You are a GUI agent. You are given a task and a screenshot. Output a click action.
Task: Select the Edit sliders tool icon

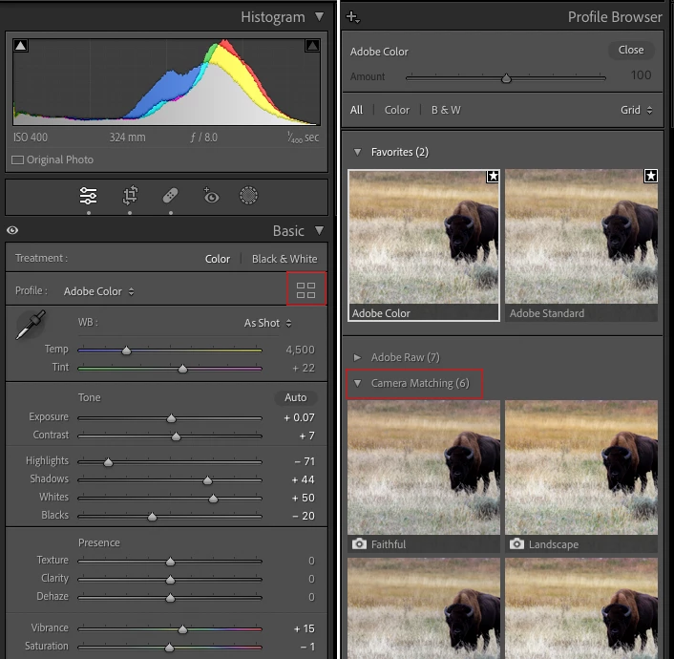(x=88, y=196)
